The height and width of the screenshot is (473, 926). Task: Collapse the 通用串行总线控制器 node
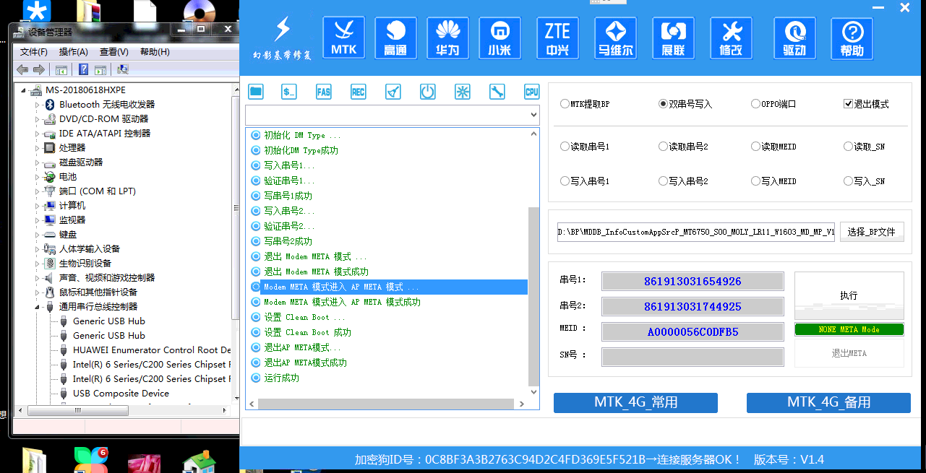click(38, 307)
